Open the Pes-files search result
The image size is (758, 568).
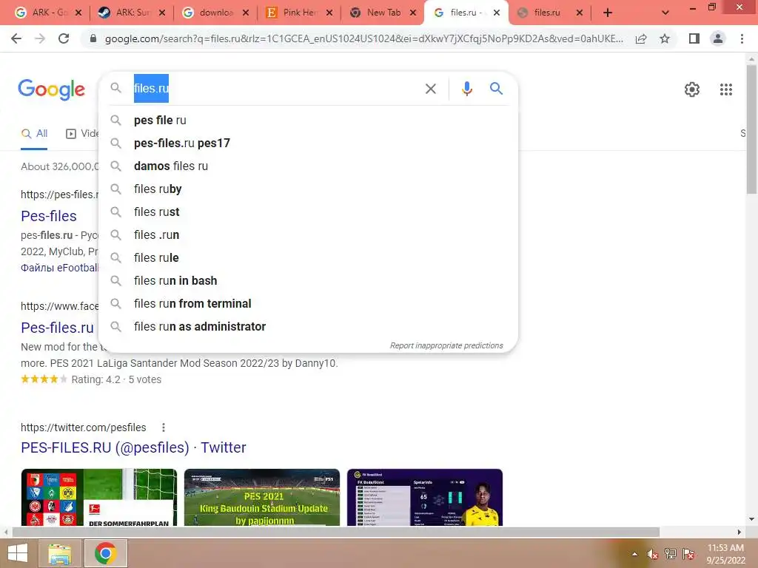[48, 216]
